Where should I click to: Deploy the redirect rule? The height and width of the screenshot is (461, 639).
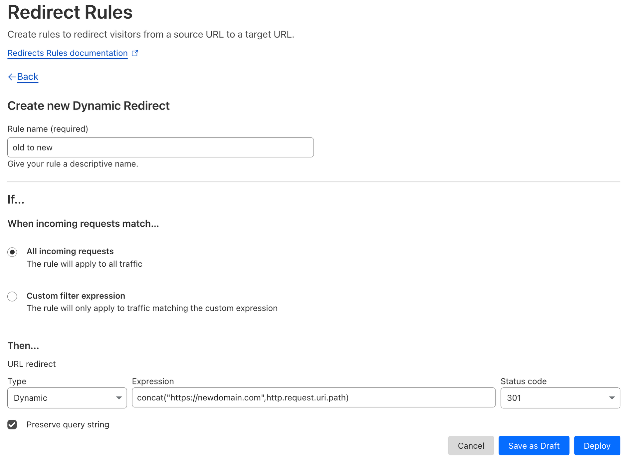(597, 446)
